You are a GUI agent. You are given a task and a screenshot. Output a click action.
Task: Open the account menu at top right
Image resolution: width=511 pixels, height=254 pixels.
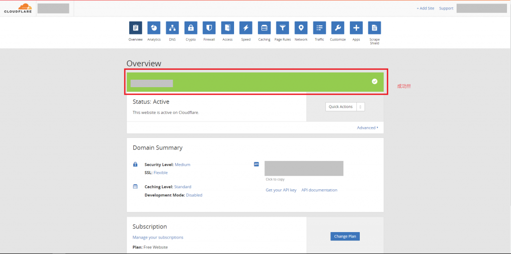click(482, 8)
